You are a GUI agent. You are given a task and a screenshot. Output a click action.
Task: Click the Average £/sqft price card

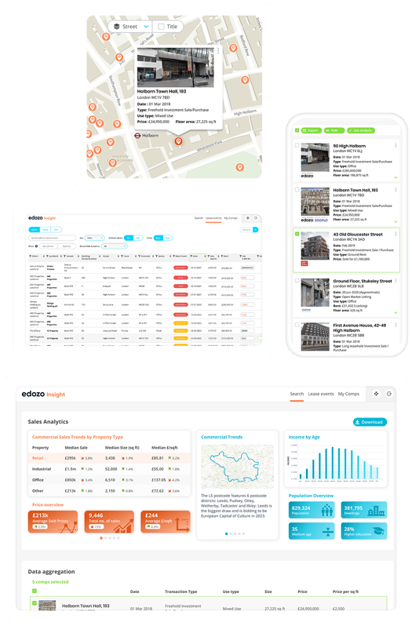(x=166, y=522)
